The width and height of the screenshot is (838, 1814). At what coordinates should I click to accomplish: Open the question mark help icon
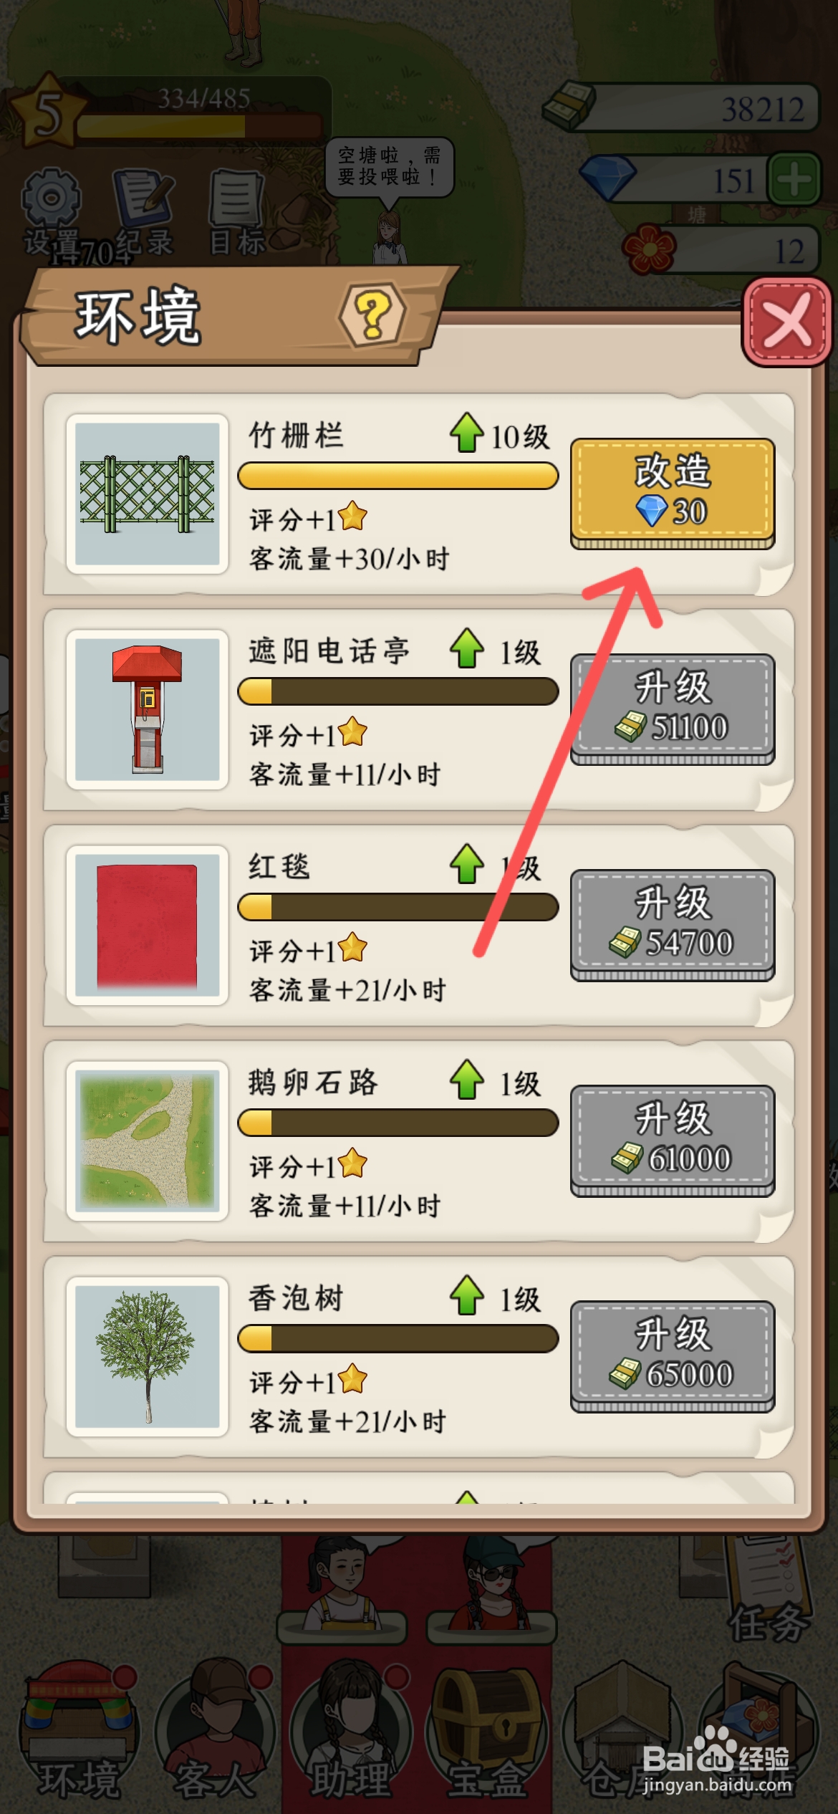(x=372, y=315)
